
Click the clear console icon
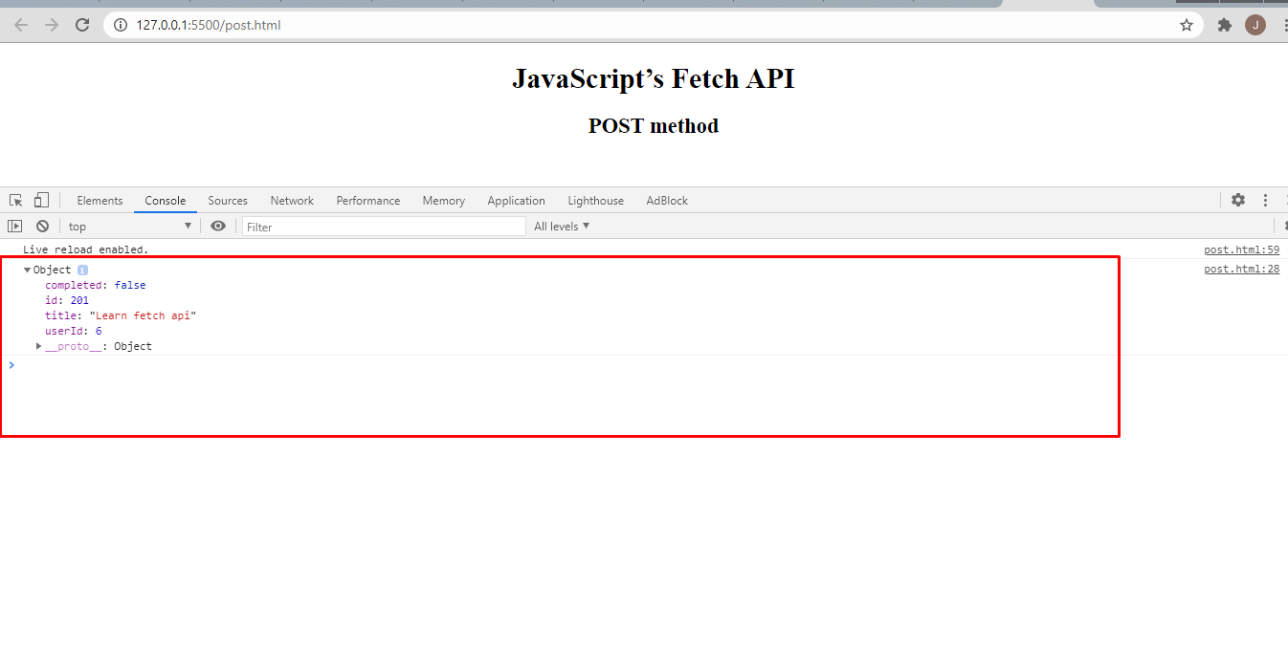click(x=42, y=226)
